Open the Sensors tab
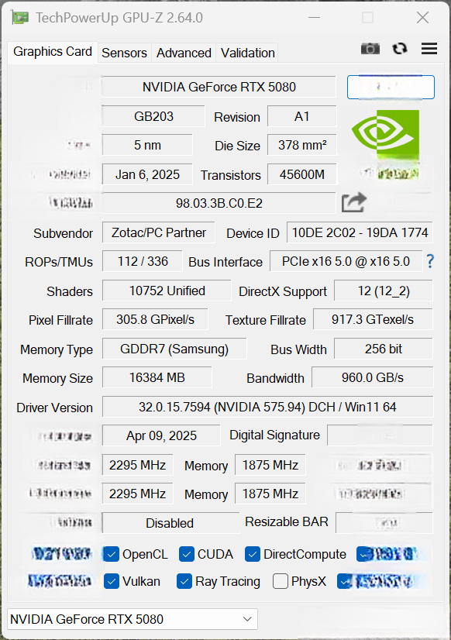The width and height of the screenshot is (451, 640). 124,53
